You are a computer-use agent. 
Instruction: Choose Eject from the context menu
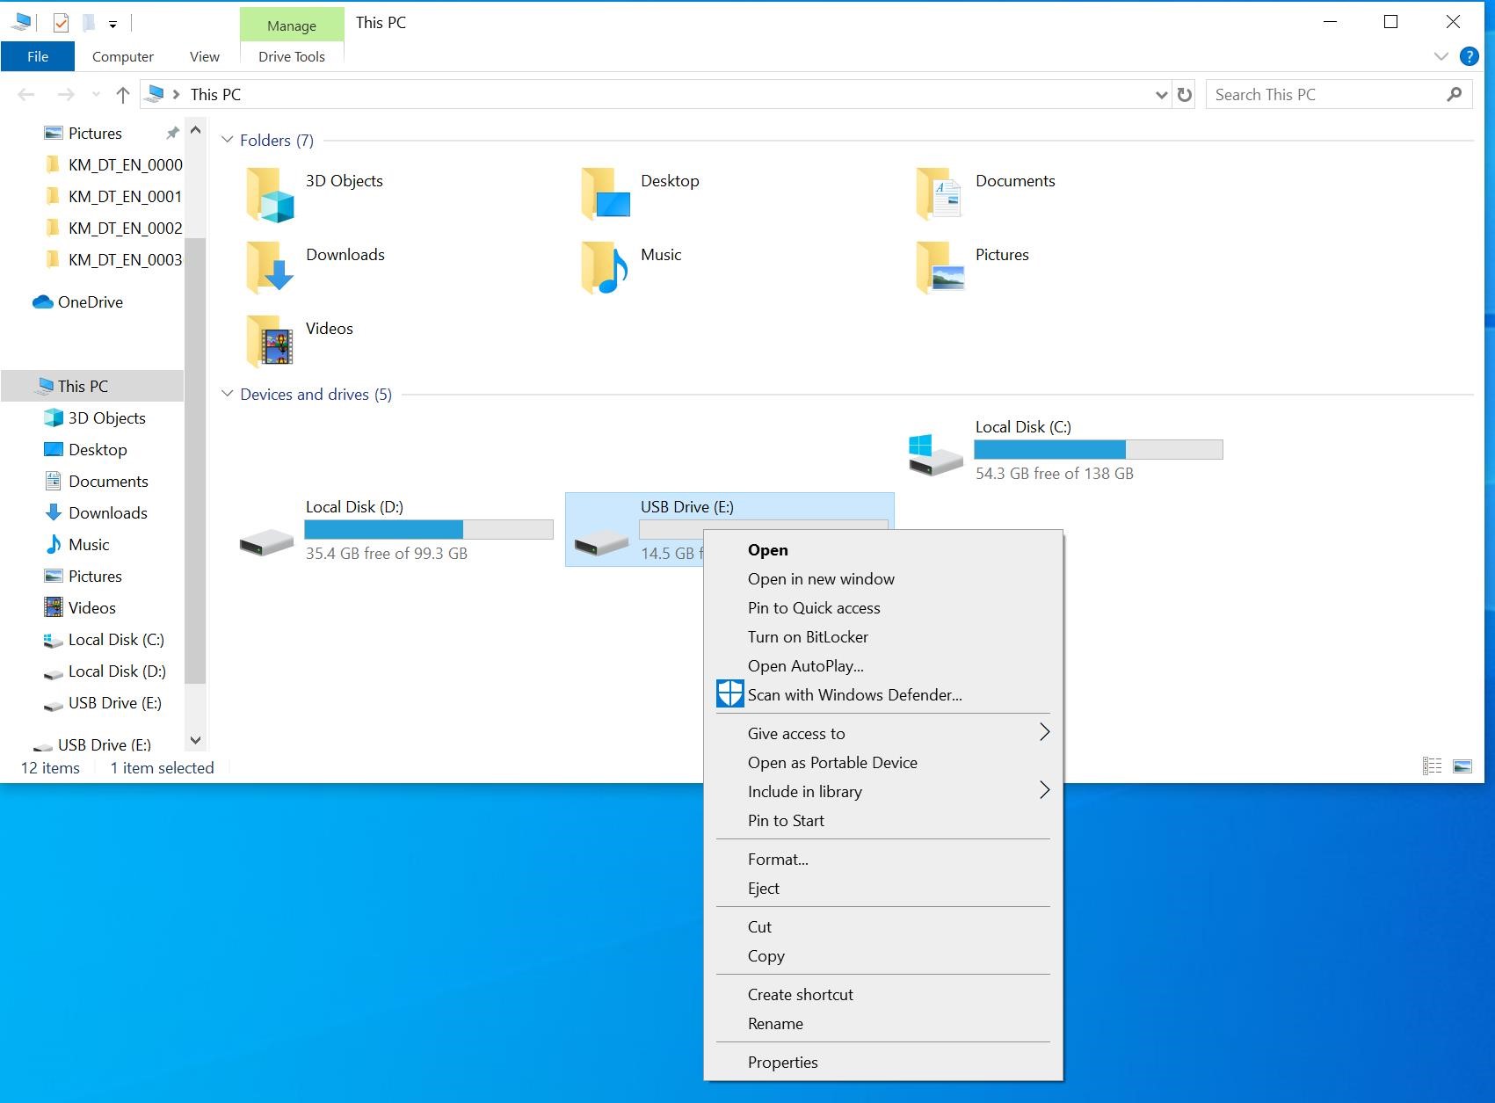tap(763, 888)
